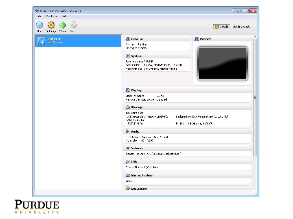Click the Video Memory value line
This screenshot has width=293, height=219.
click(x=145, y=96)
